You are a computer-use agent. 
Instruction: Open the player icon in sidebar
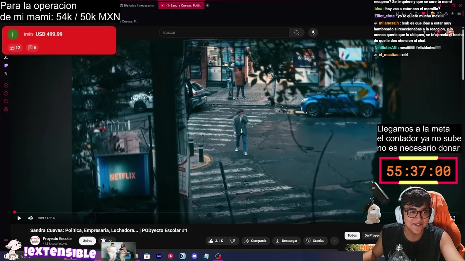[x=6, y=86]
